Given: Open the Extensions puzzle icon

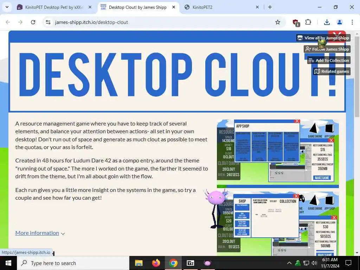Looking at the screenshot, I should 308,22.
